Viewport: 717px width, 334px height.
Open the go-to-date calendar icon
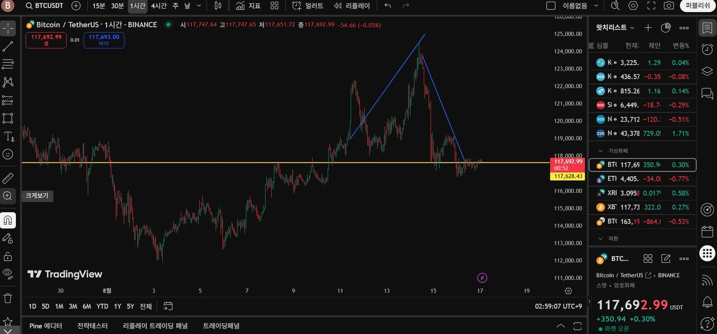(168, 306)
